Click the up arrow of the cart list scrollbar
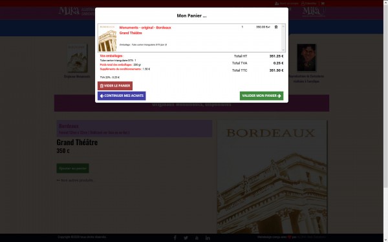The height and width of the screenshot is (242, 388). pyautogui.click(x=283, y=26)
